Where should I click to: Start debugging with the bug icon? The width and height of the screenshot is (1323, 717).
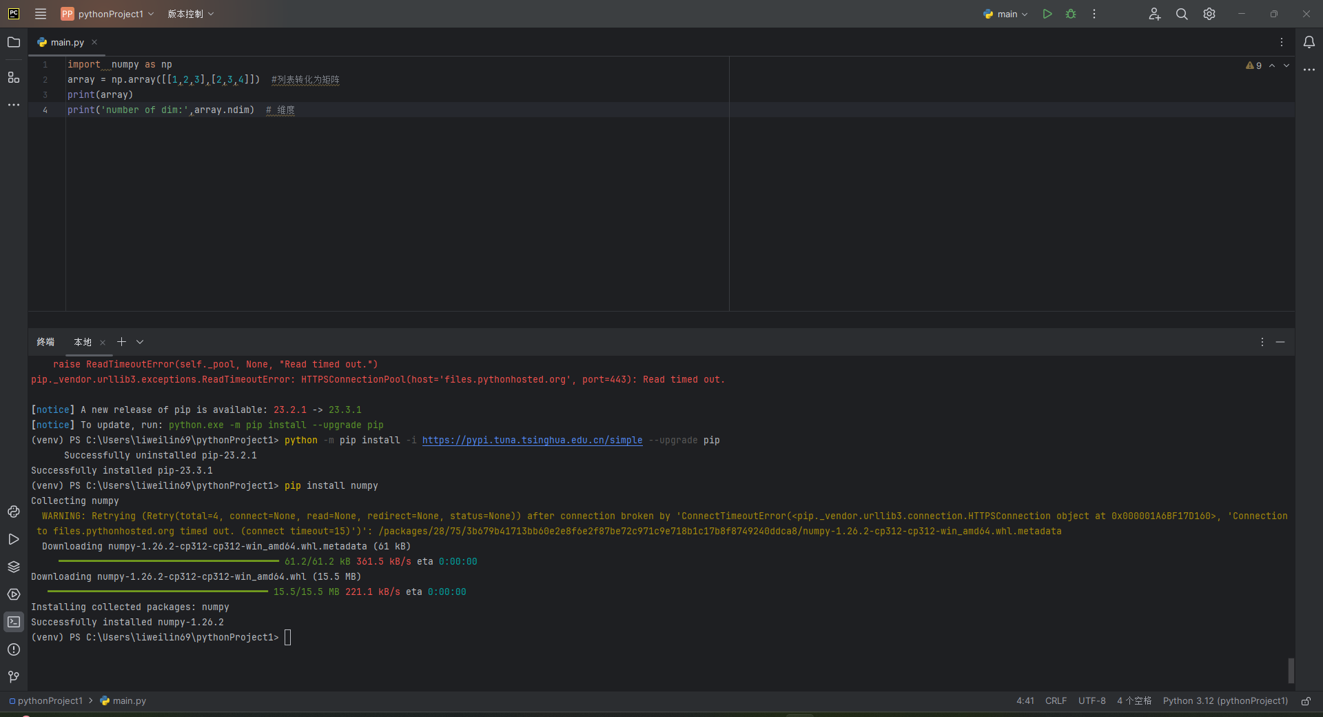[1071, 14]
